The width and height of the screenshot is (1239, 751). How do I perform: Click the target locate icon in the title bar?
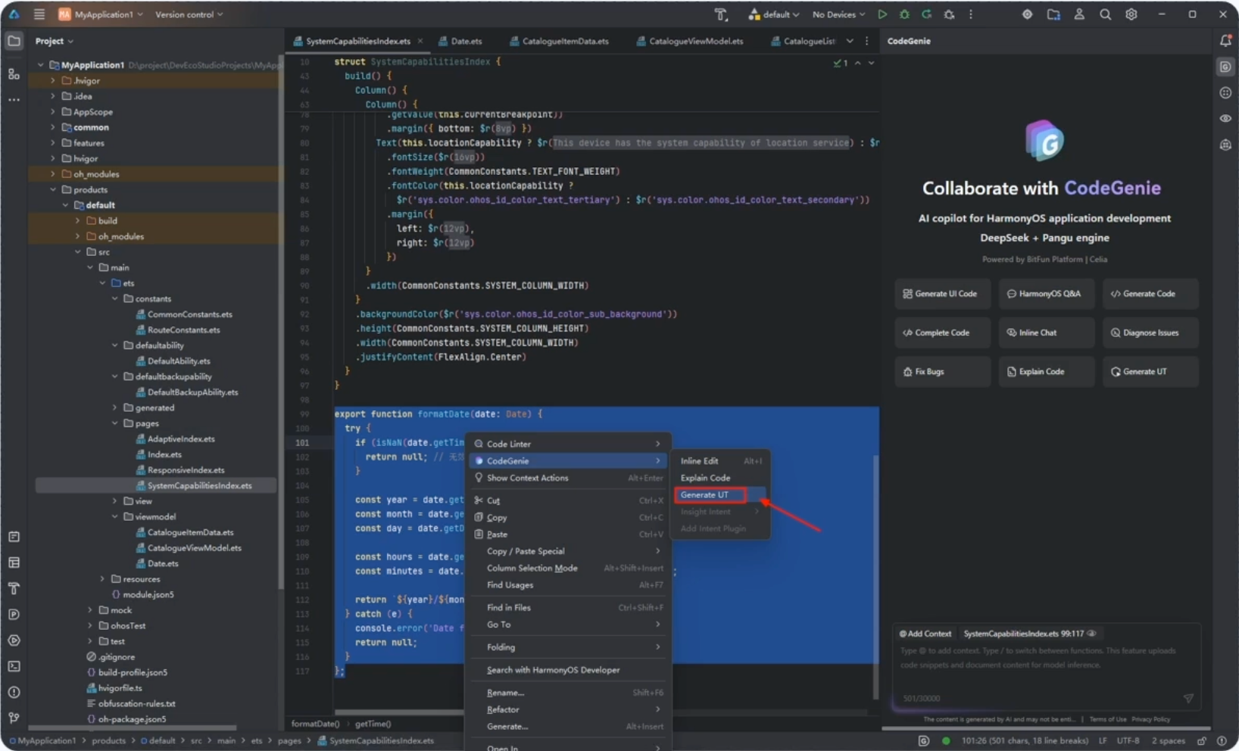point(1027,14)
